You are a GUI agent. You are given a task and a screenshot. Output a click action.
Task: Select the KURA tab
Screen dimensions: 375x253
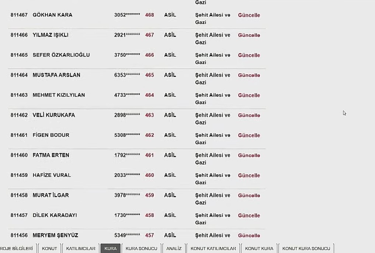pos(110,249)
